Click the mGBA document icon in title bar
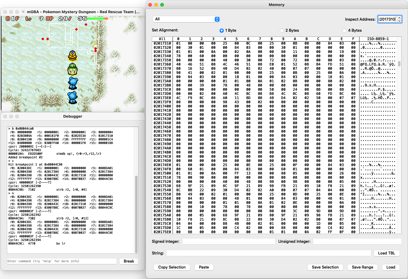This screenshot has height=279, width=408. pos(23,12)
